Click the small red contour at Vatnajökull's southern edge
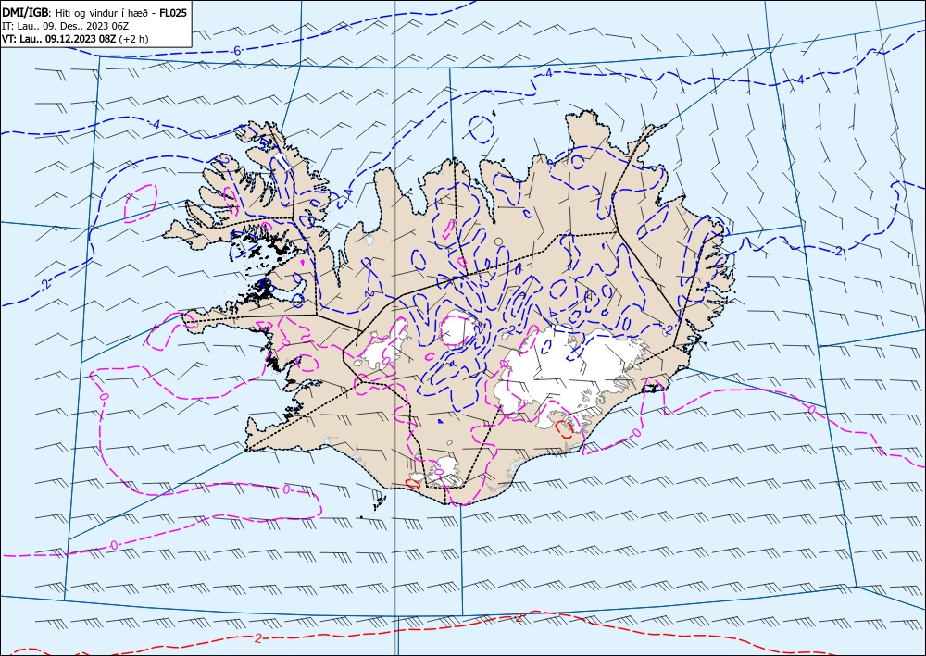 pyautogui.click(x=564, y=428)
